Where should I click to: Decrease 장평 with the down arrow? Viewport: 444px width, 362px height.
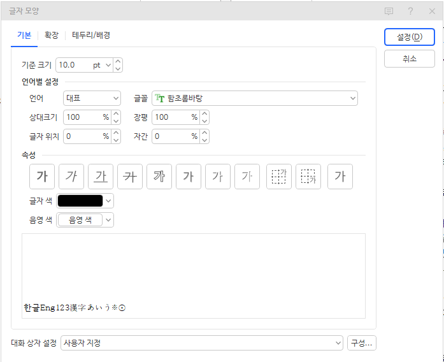pos(204,121)
